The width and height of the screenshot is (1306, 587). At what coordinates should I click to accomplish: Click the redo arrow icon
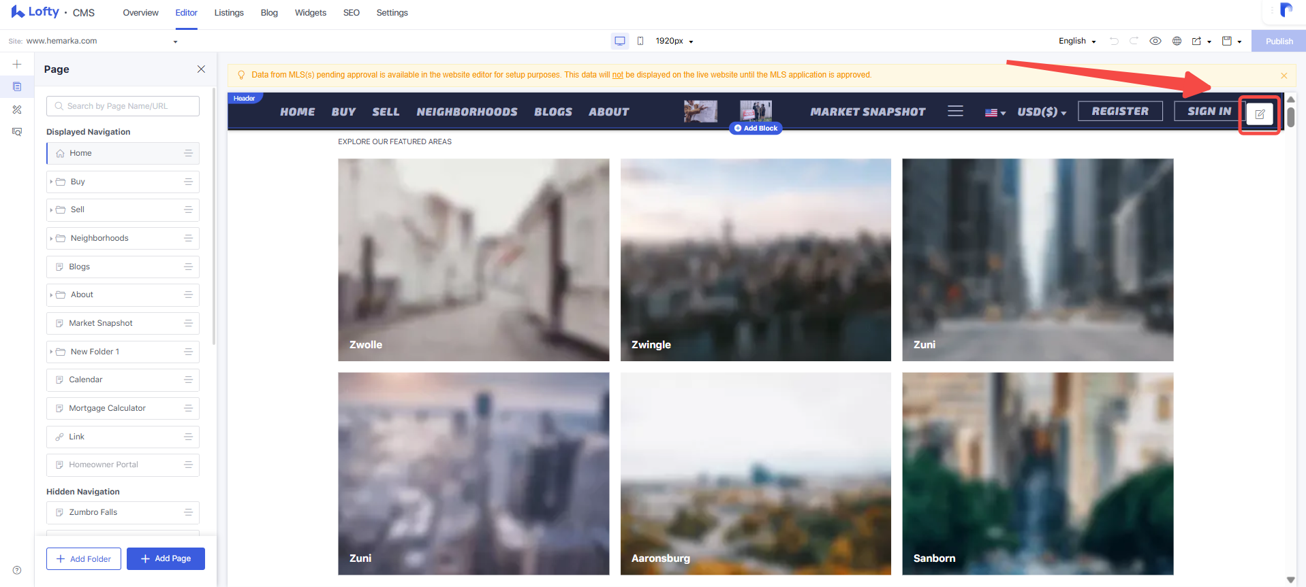(1134, 41)
